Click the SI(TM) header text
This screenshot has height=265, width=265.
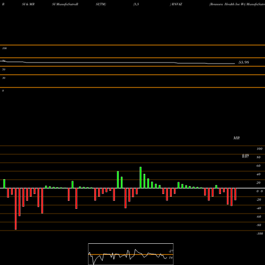click(101, 4)
